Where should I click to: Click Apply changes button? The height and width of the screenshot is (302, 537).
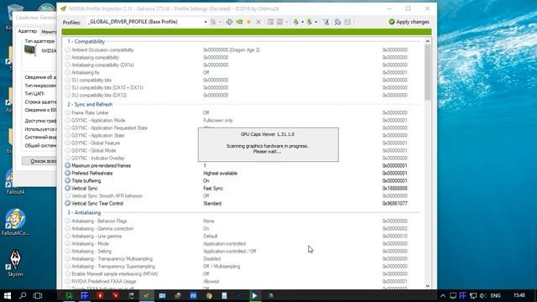point(409,22)
